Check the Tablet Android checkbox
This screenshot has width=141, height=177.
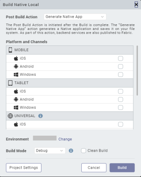click(x=120, y=99)
